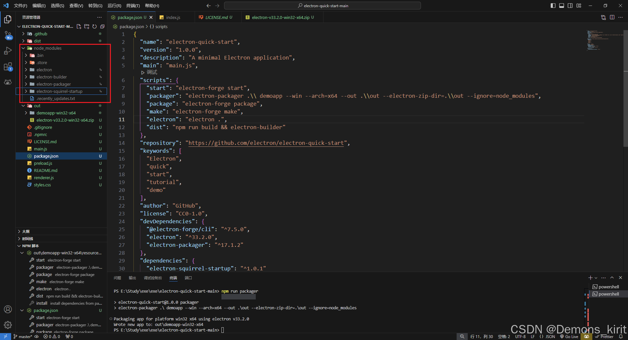Viewport: 628px width, 340px height.
Task: Customize layout icon in title bar
Action: tap(579, 6)
